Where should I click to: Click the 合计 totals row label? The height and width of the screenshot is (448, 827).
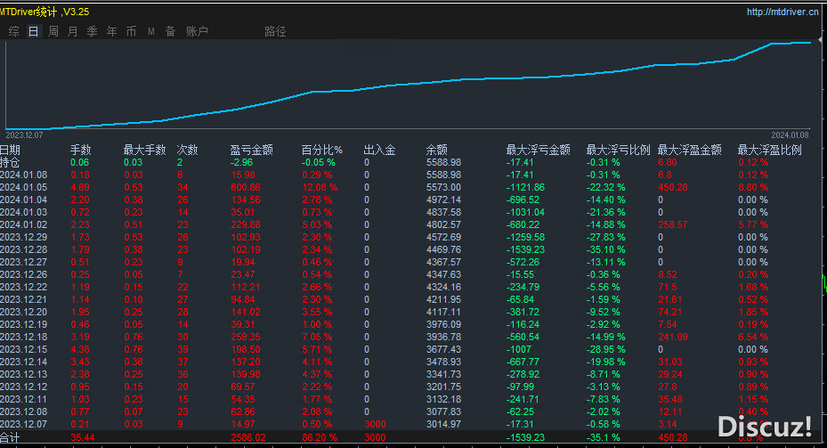(10, 438)
